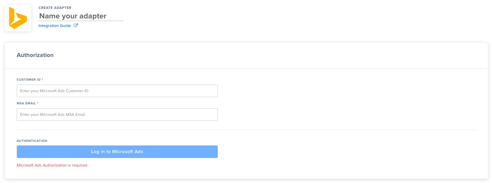This screenshot has height=183, width=492.
Task: Open the Integration Guide link
Action: click(55, 26)
